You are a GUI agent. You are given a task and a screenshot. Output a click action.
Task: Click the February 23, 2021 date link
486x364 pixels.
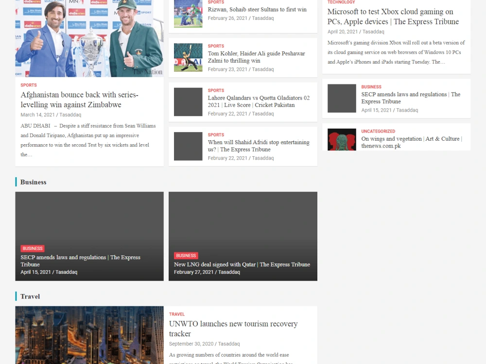pyautogui.click(x=227, y=69)
